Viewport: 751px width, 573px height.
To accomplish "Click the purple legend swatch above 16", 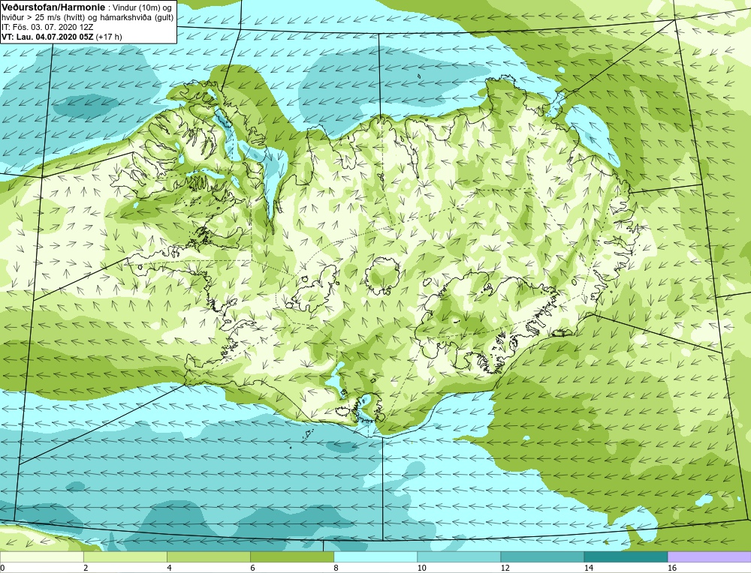I will pos(710,556).
